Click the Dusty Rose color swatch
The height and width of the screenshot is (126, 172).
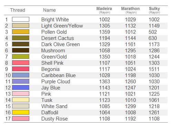[21, 118]
